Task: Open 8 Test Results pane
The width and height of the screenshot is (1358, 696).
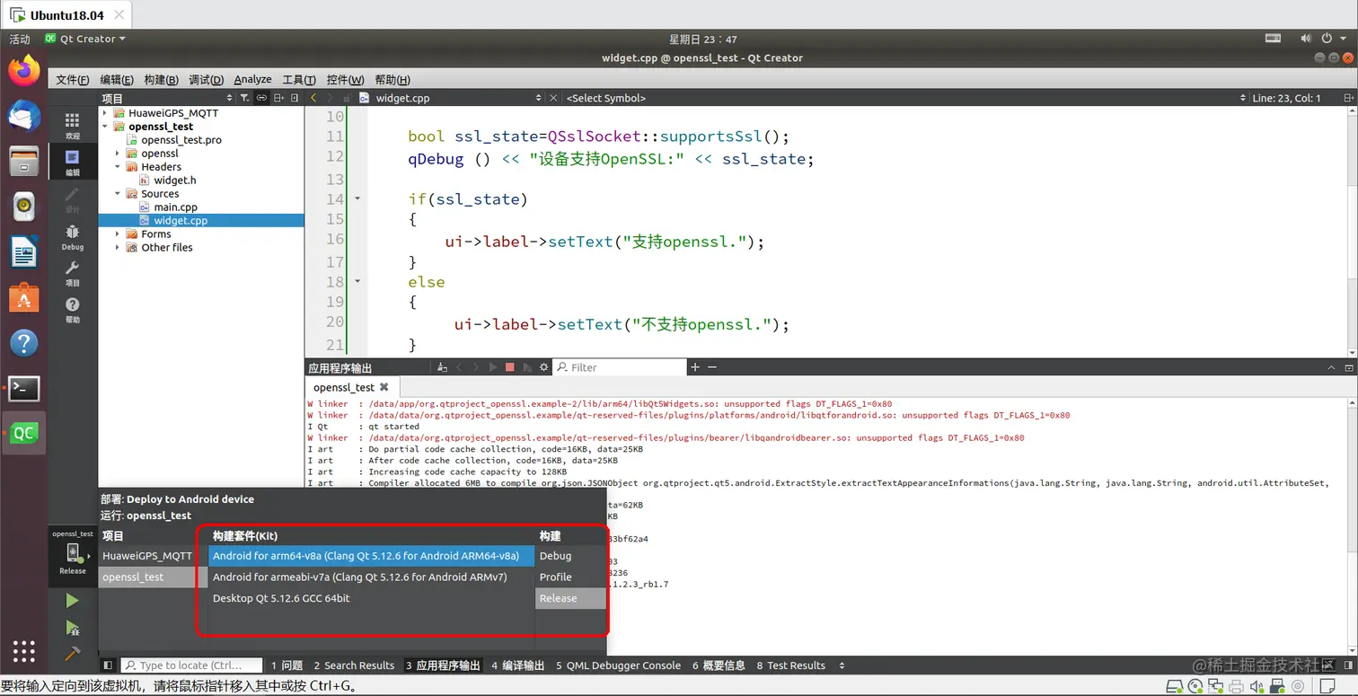Action: click(790, 665)
